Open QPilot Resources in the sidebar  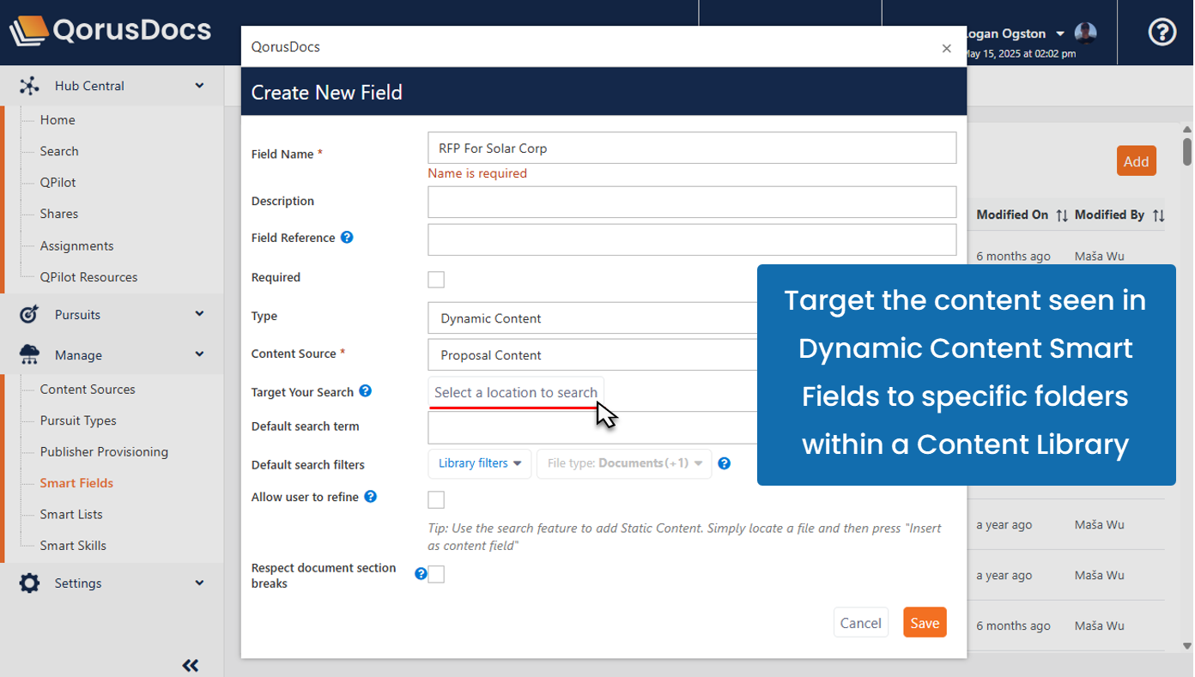[x=88, y=277]
